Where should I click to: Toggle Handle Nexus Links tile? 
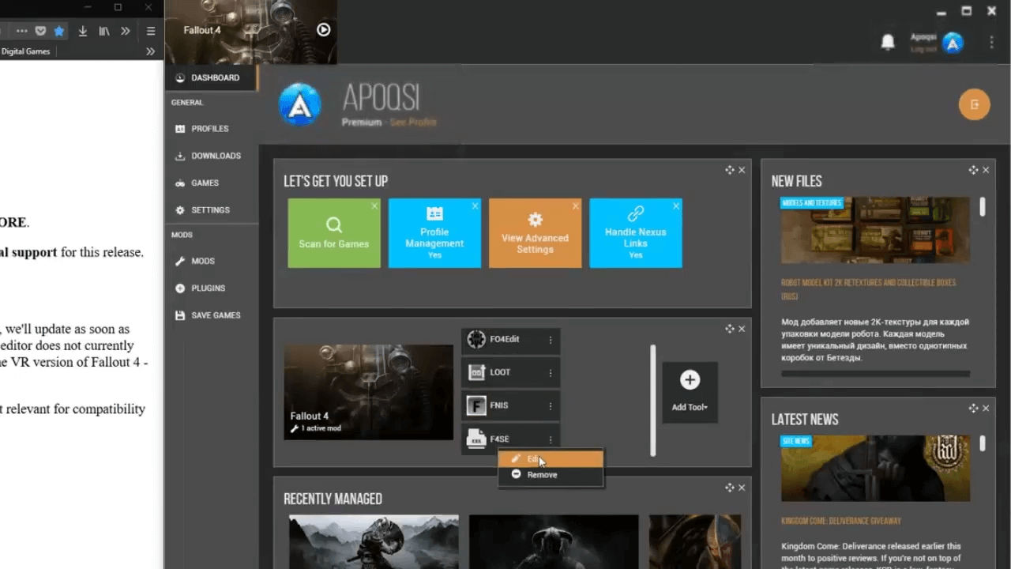coord(636,233)
